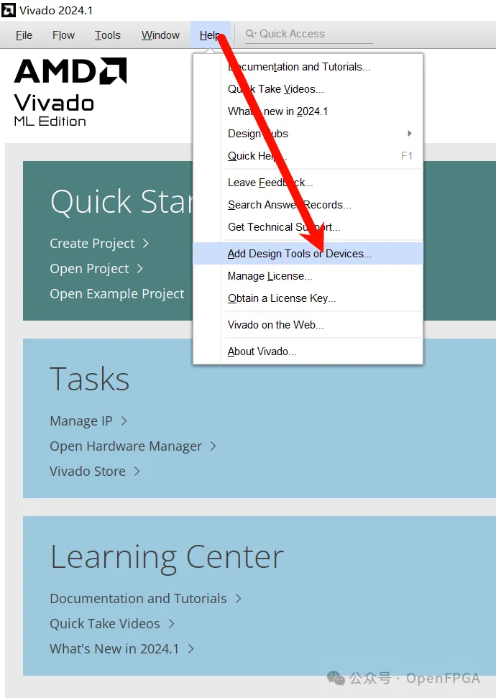Launch Open Hardware Manager link
The width and height of the screenshot is (496, 698).
click(126, 446)
